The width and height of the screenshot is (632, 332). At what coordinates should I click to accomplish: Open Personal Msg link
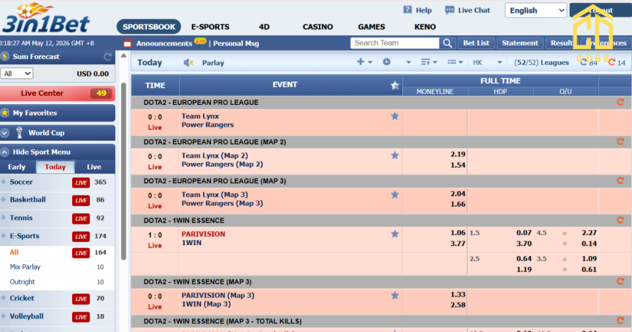coord(236,44)
